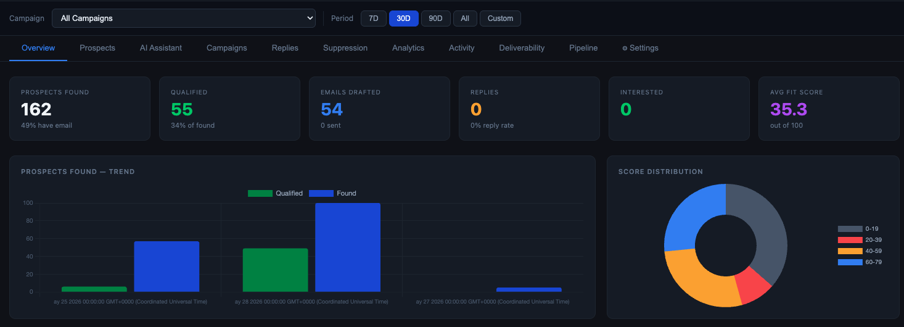Click the '34% of found' text
This screenshot has width=904, height=327.
click(193, 125)
